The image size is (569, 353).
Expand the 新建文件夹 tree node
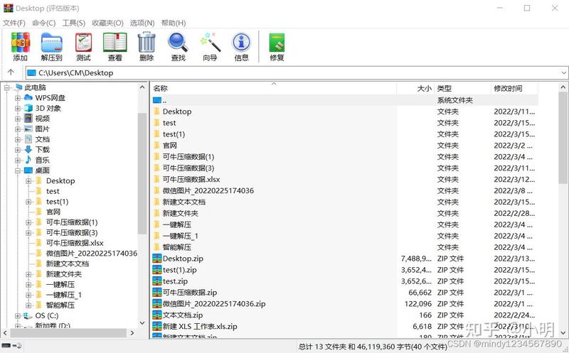(x=28, y=274)
